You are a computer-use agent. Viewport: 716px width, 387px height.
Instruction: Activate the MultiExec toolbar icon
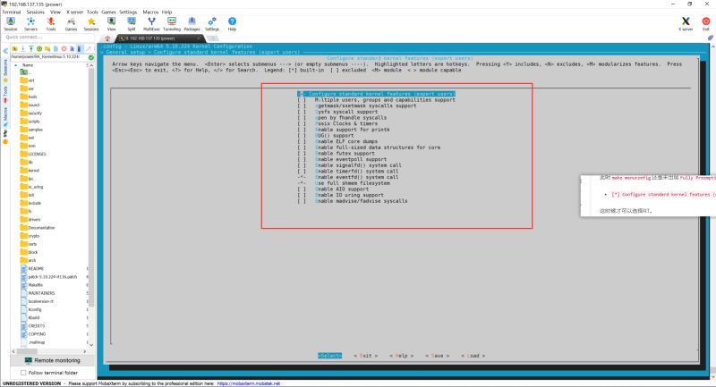151,24
